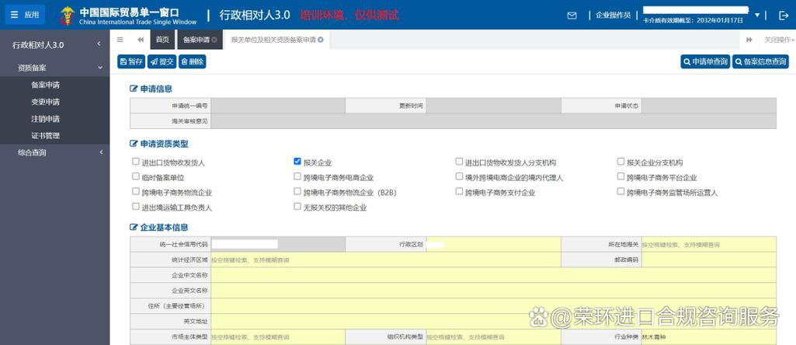
Task: Click the 企业操作员 label in header
Action: tap(613, 16)
